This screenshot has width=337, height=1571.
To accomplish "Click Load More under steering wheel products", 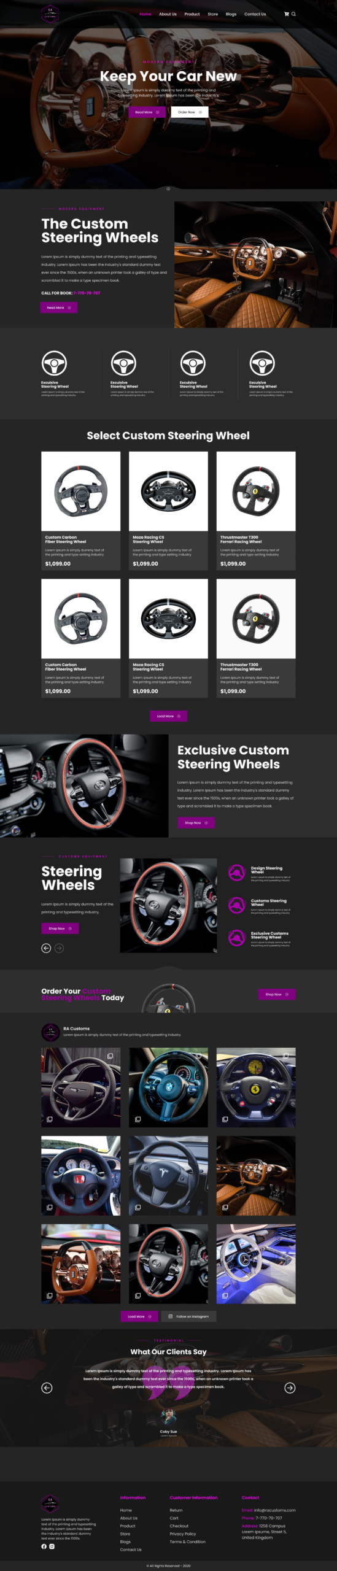I will (x=168, y=716).
